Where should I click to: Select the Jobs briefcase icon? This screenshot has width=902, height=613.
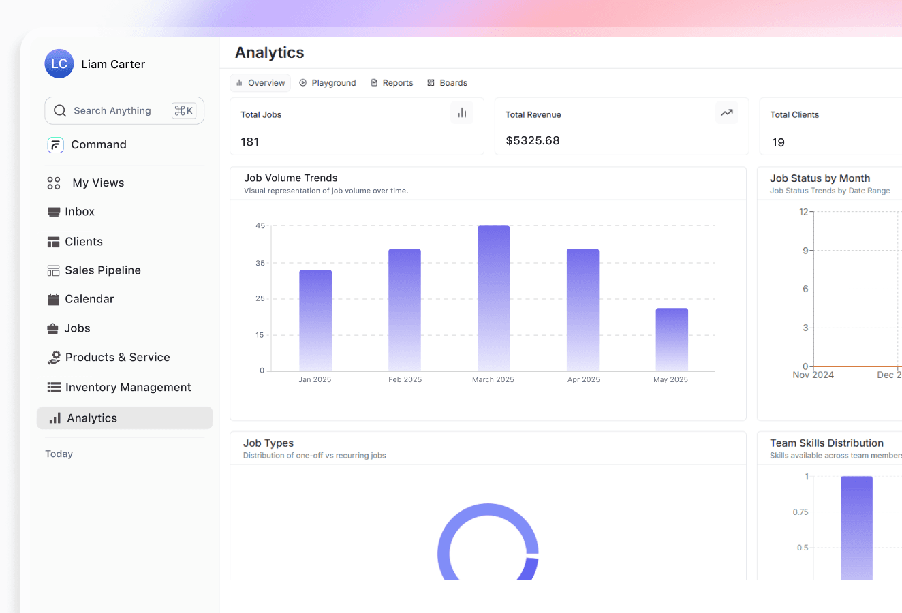coord(52,328)
